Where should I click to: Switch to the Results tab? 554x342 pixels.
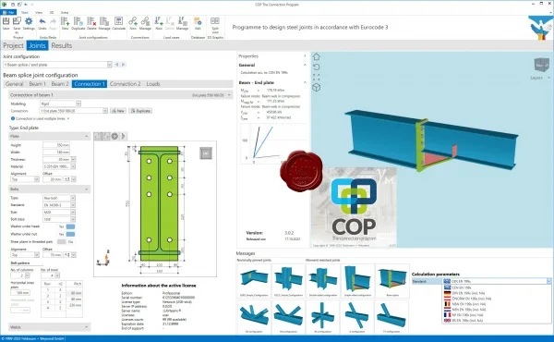pyautogui.click(x=62, y=45)
